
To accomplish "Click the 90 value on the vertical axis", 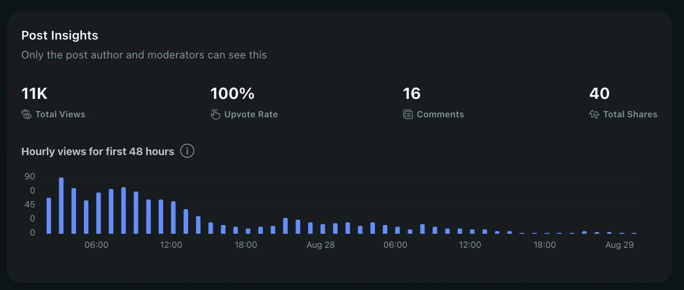I will (30, 176).
